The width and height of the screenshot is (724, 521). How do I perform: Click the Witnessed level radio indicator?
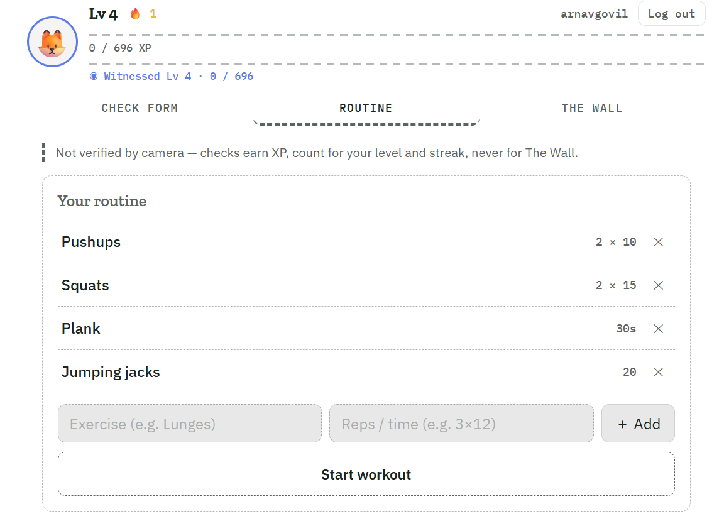94,76
